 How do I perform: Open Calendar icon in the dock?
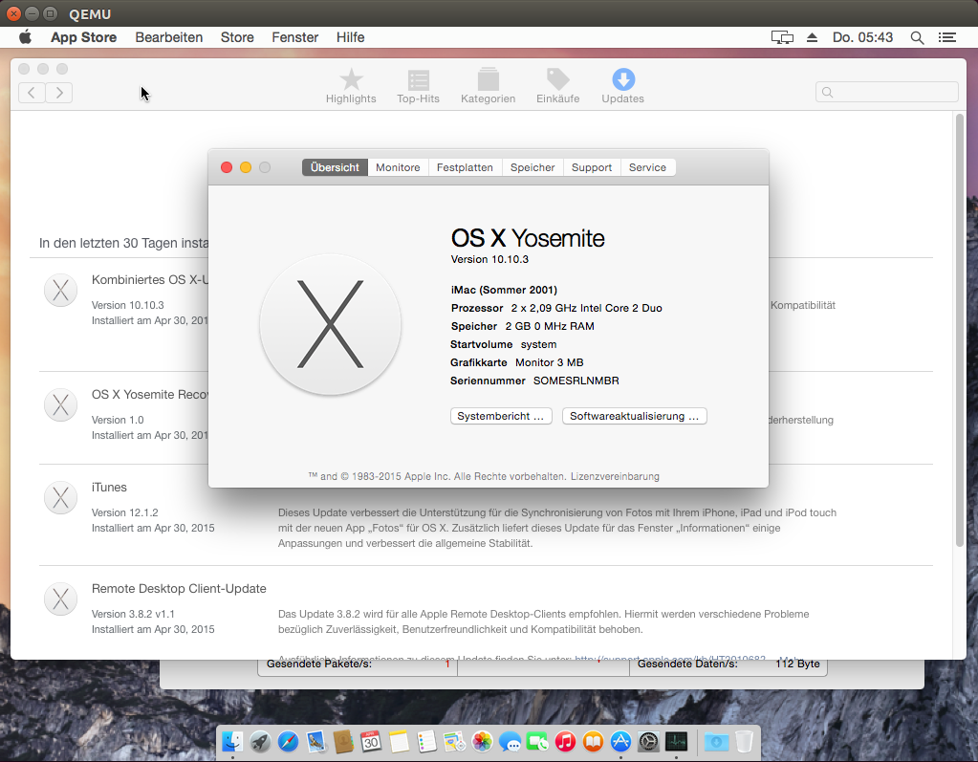(371, 741)
